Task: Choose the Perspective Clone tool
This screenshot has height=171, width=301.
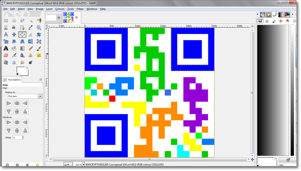Action: pos(6,62)
